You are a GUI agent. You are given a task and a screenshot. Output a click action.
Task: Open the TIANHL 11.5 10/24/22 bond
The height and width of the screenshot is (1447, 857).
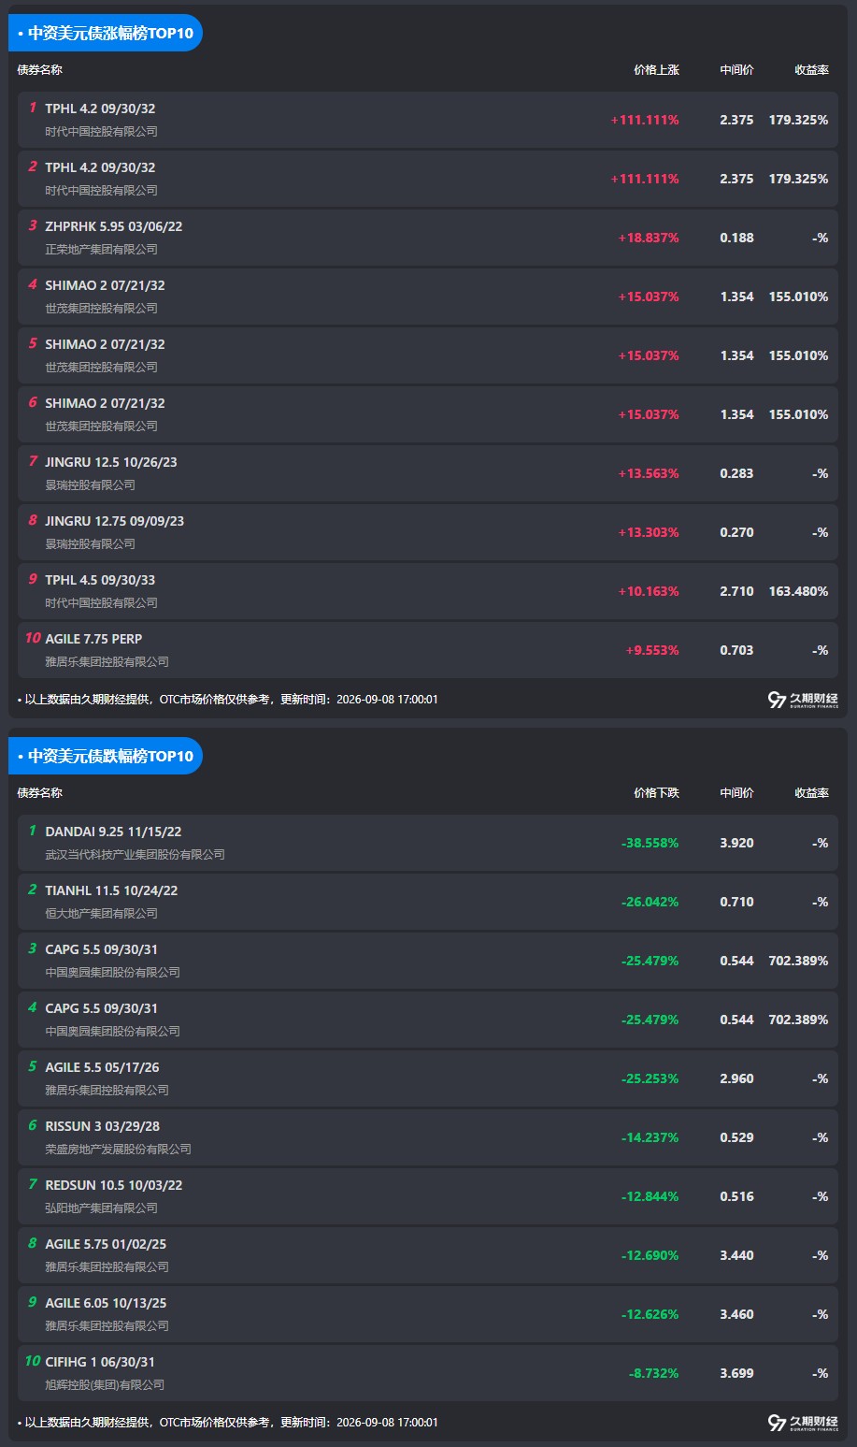tap(428, 902)
